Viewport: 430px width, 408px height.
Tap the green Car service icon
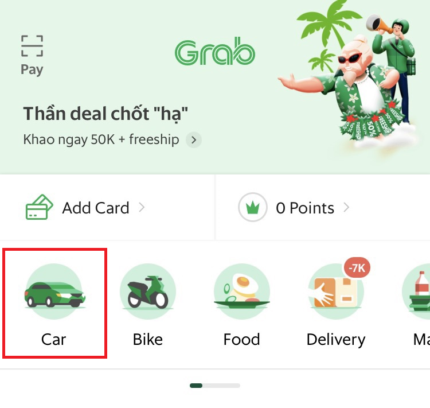coord(54,292)
